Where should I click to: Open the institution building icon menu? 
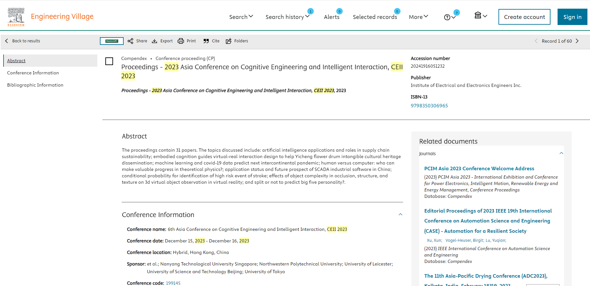(480, 15)
